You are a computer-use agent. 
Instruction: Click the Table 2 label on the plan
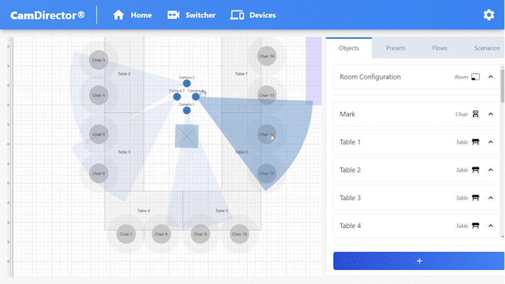pos(124,74)
